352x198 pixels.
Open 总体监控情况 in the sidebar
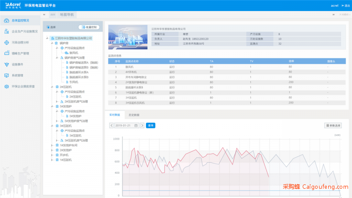(x=20, y=20)
